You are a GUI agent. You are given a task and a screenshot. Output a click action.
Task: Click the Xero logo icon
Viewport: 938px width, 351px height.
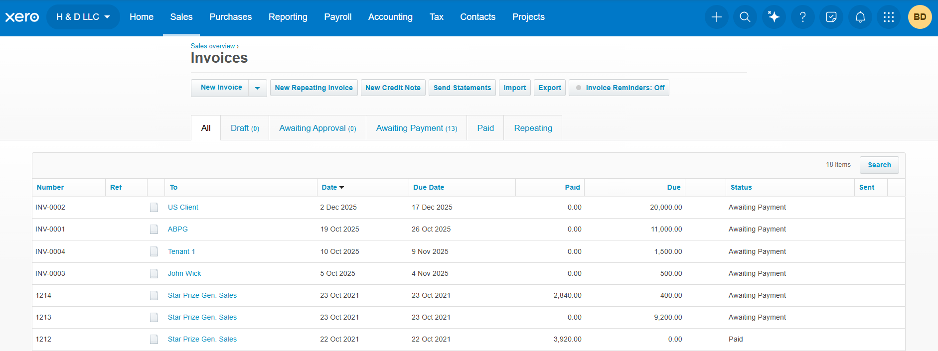(22, 17)
